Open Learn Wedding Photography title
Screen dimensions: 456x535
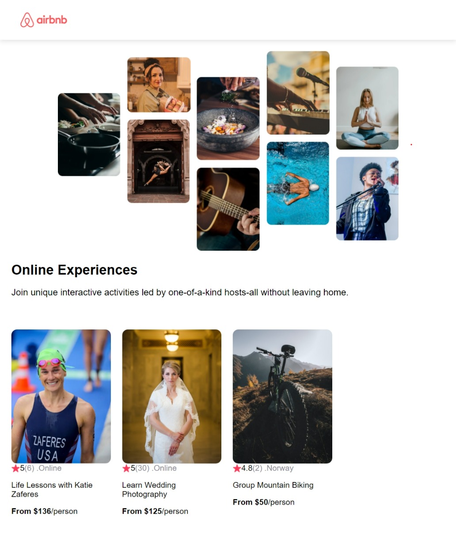coord(149,489)
